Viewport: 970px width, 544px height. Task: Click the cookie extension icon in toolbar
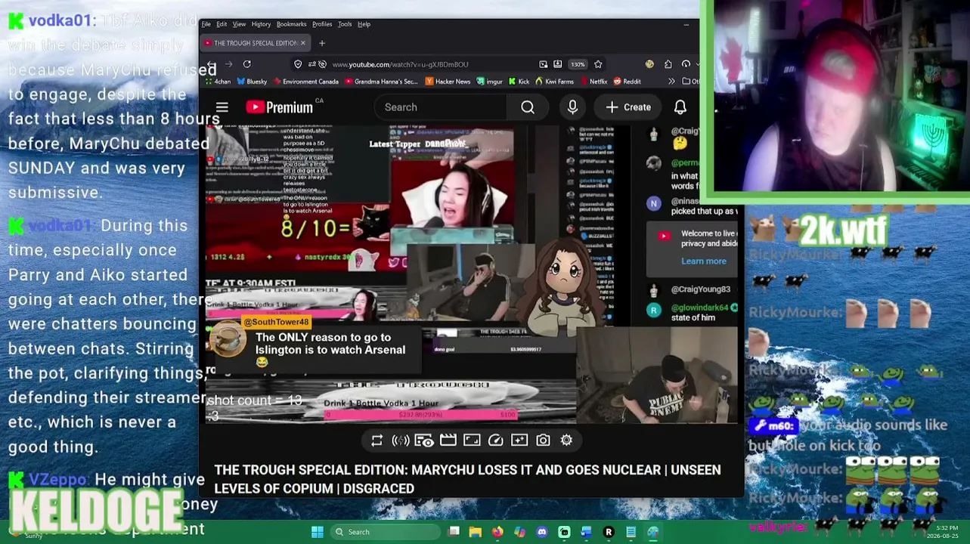(x=649, y=64)
